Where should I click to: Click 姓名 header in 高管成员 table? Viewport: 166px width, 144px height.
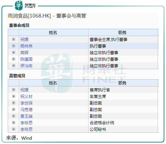click(53, 83)
